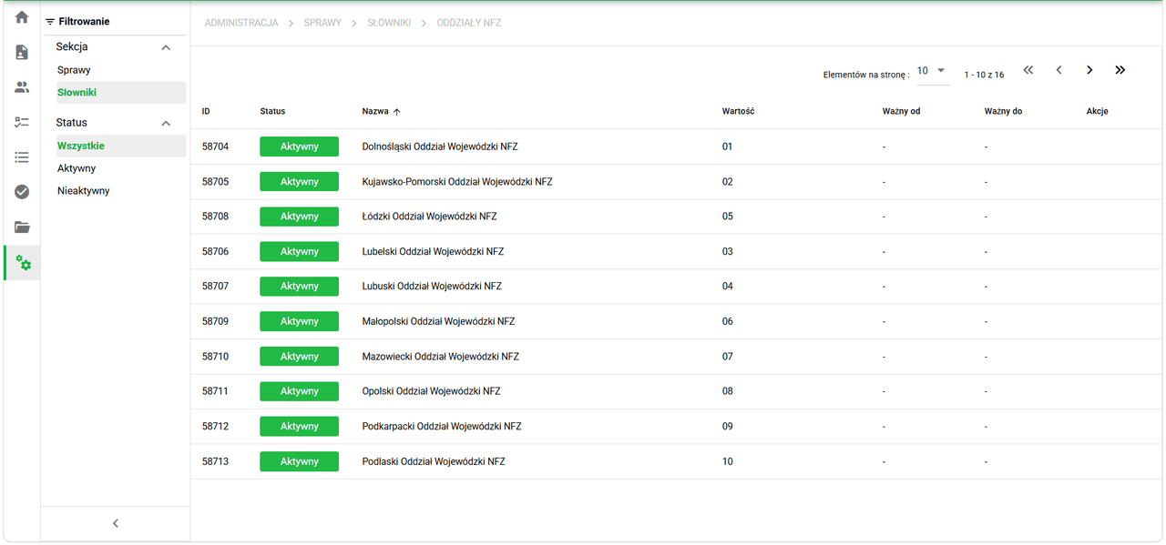1166x545 pixels.
Task: Select Lubelski Oddział Wojewódzki NFZ
Action: pyautogui.click(x=433, y=251)
